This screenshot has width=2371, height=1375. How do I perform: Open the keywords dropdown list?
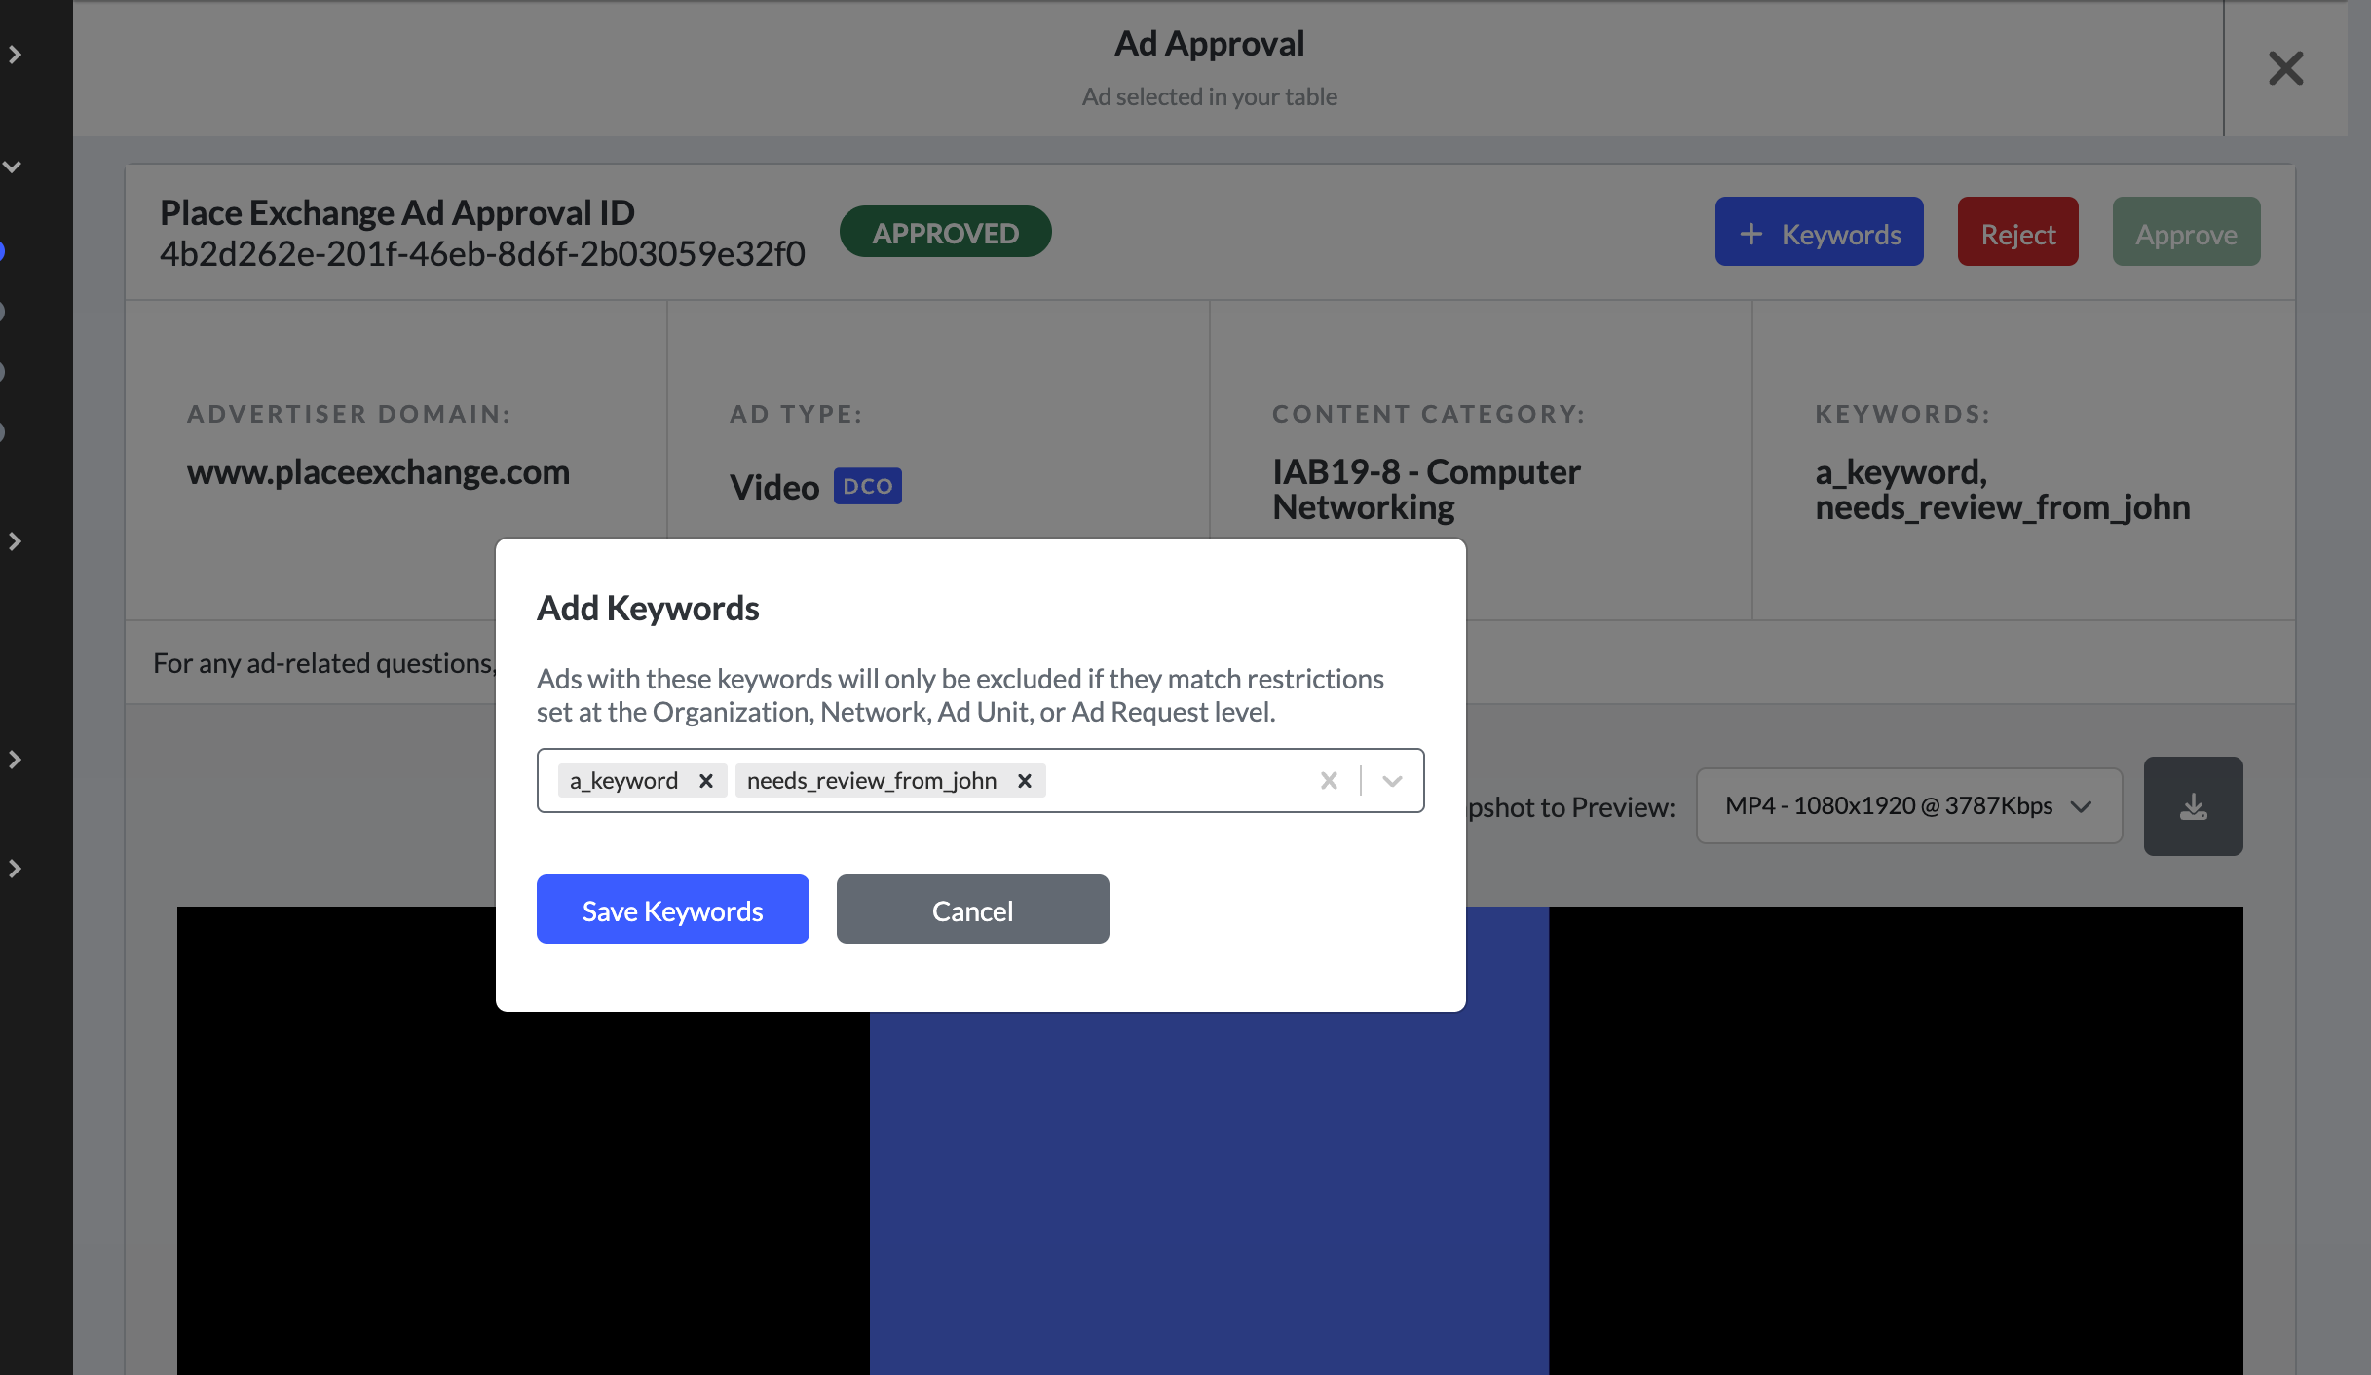(x=1392, y=781)
